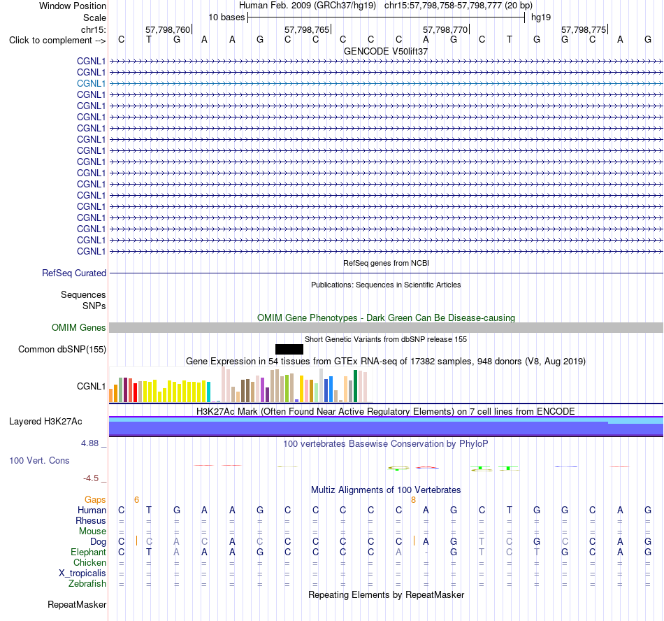Select the 'Scale' track label
The width and height of the screenshot is (664, 621).
tap(94, 17)
